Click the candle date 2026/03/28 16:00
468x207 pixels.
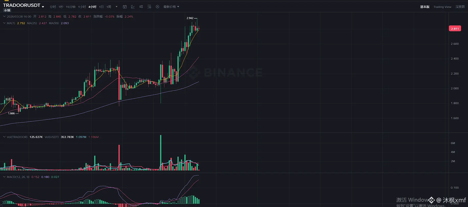tap(19, 17)
